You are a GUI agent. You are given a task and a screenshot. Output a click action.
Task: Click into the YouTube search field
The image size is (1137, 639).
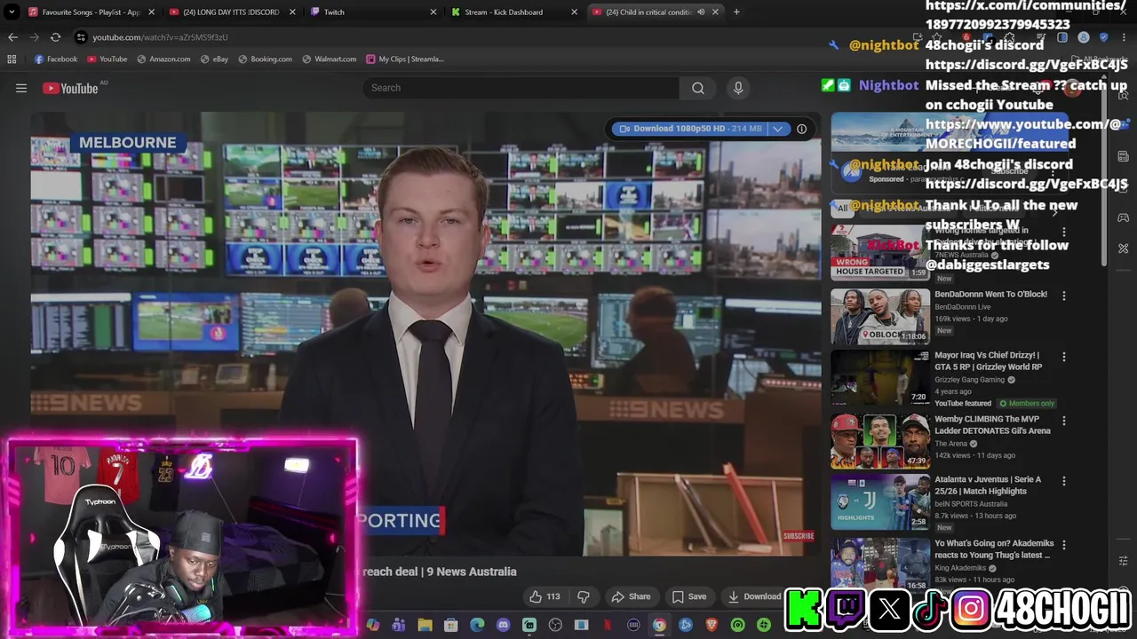[x=522, y=88]
